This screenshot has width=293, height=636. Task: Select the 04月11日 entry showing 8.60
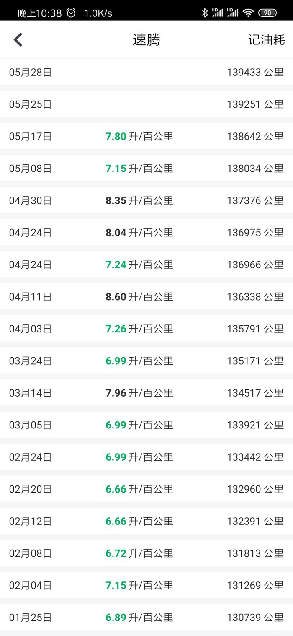coord(146,297)
